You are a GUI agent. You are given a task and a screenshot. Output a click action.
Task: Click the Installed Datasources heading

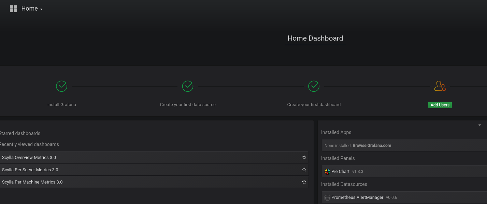tap(344, 184)
